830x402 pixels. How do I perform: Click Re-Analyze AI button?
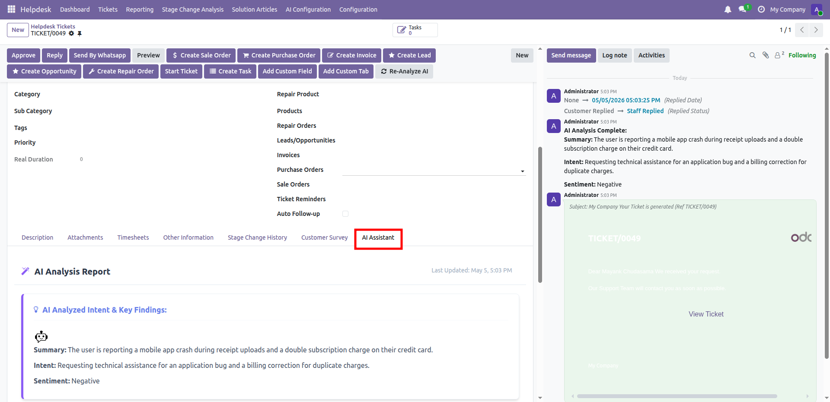pos(404,71)
